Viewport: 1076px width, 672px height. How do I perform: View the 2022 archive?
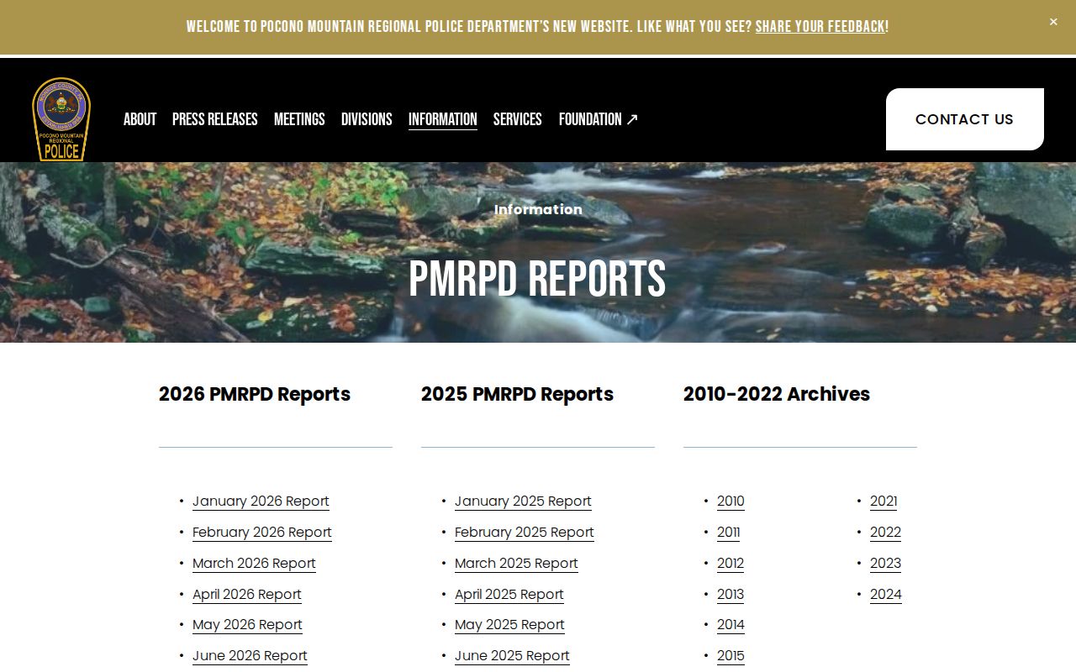[885, 533]
